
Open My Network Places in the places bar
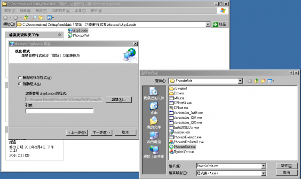(154, 152)
